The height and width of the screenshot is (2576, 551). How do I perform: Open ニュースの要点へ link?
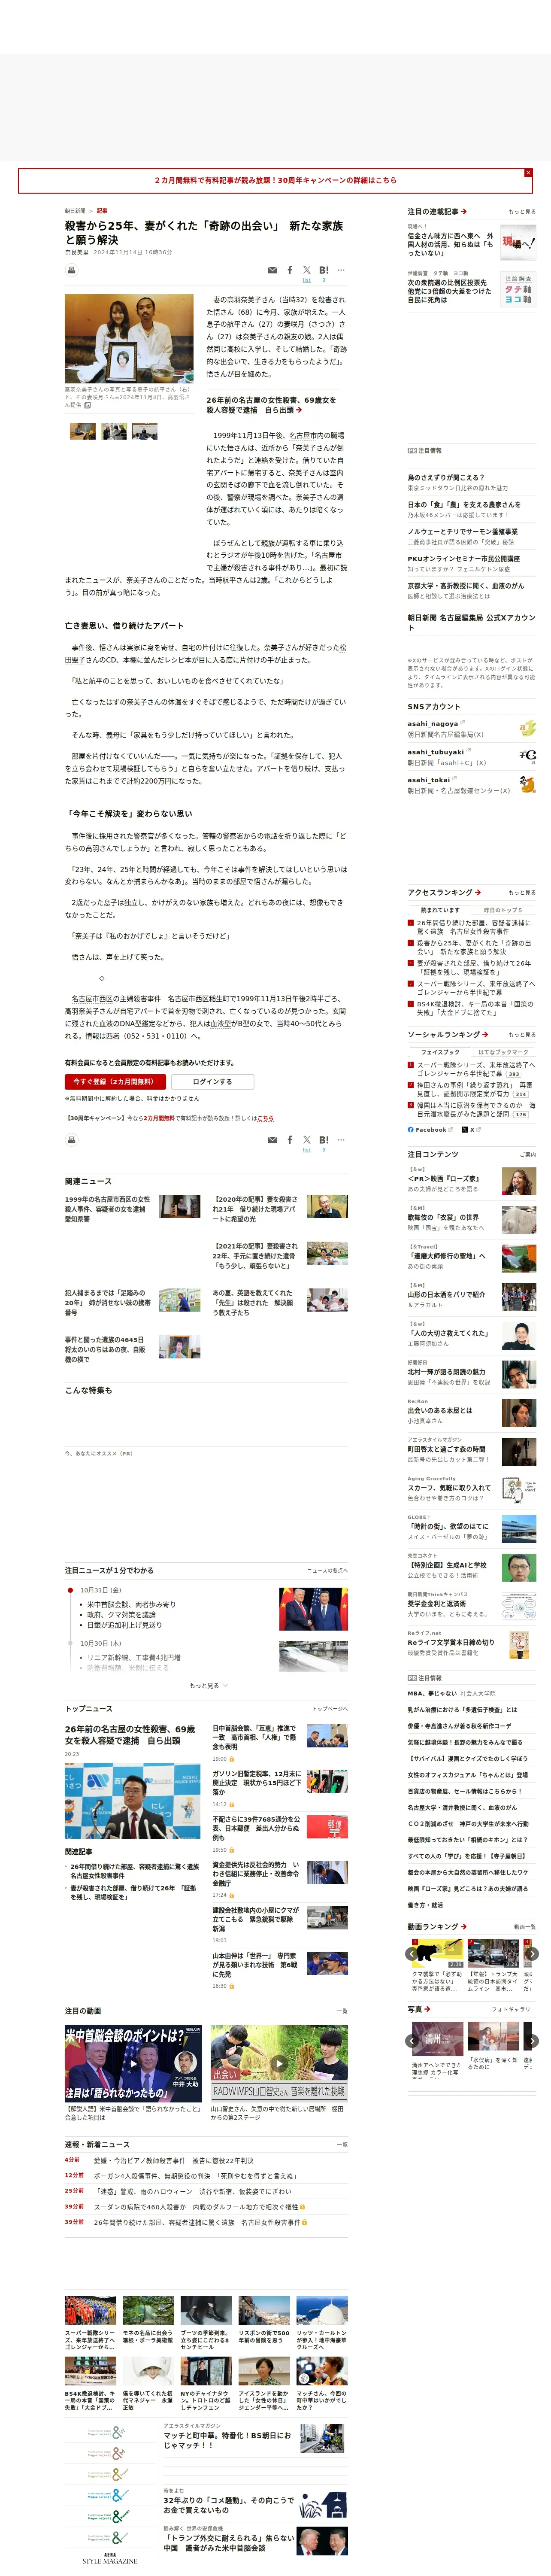[328, 1570]
